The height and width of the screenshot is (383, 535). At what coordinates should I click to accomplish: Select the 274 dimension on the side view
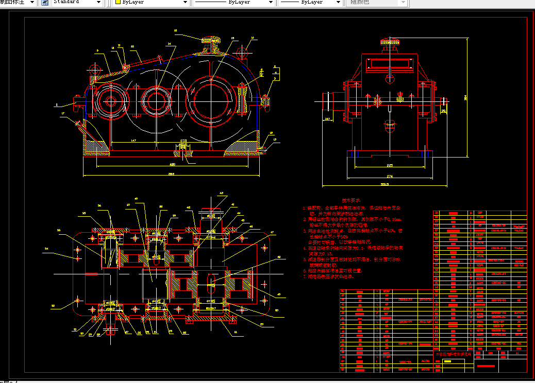pos(390,176)
